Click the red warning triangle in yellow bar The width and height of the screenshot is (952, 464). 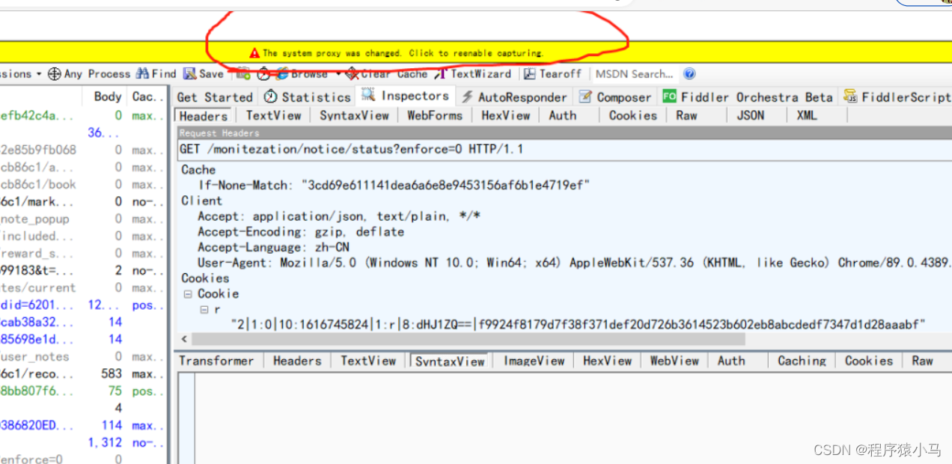pos(254,53)
